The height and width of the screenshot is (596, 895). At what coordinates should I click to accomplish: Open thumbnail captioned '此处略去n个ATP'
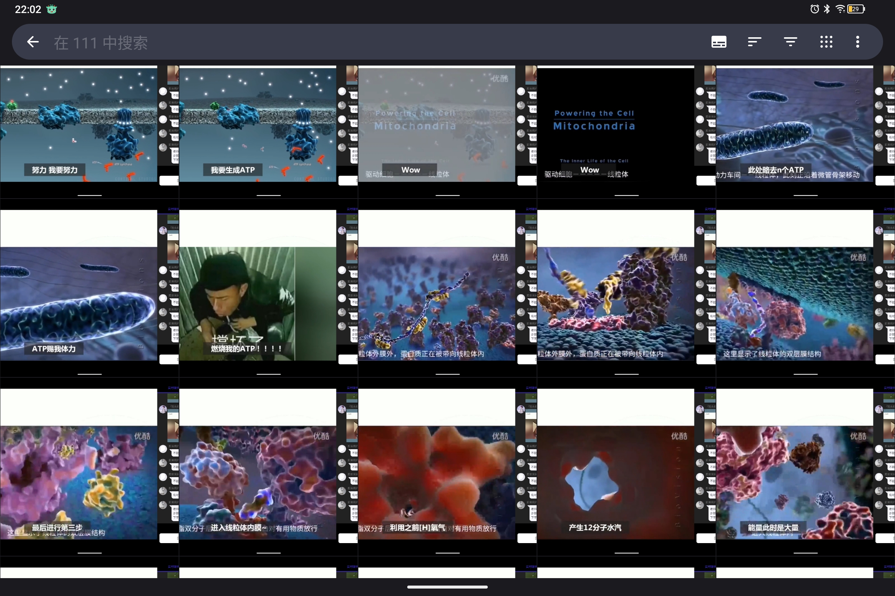coord(805,131)
